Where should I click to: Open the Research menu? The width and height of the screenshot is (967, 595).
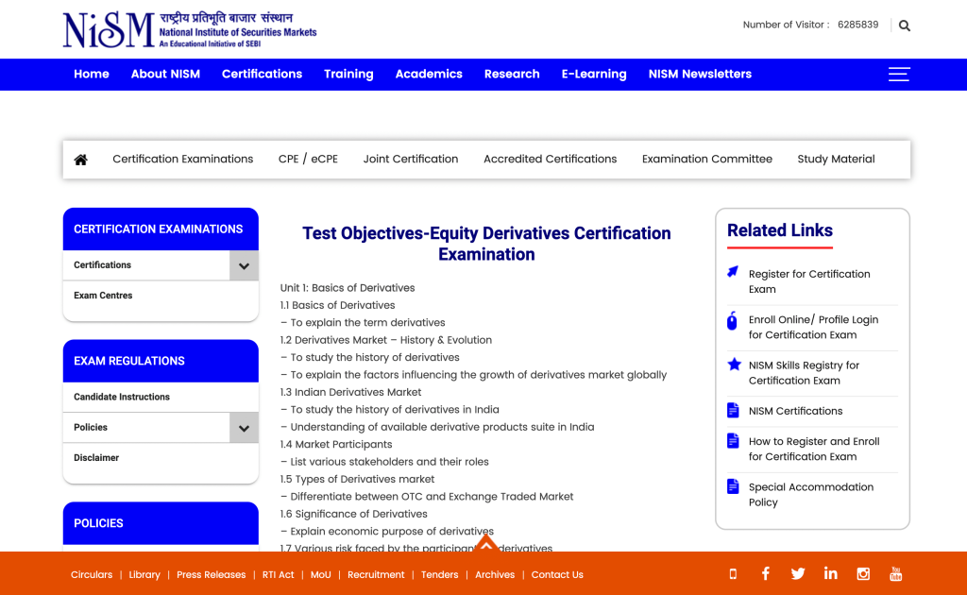tap(512, 74)
